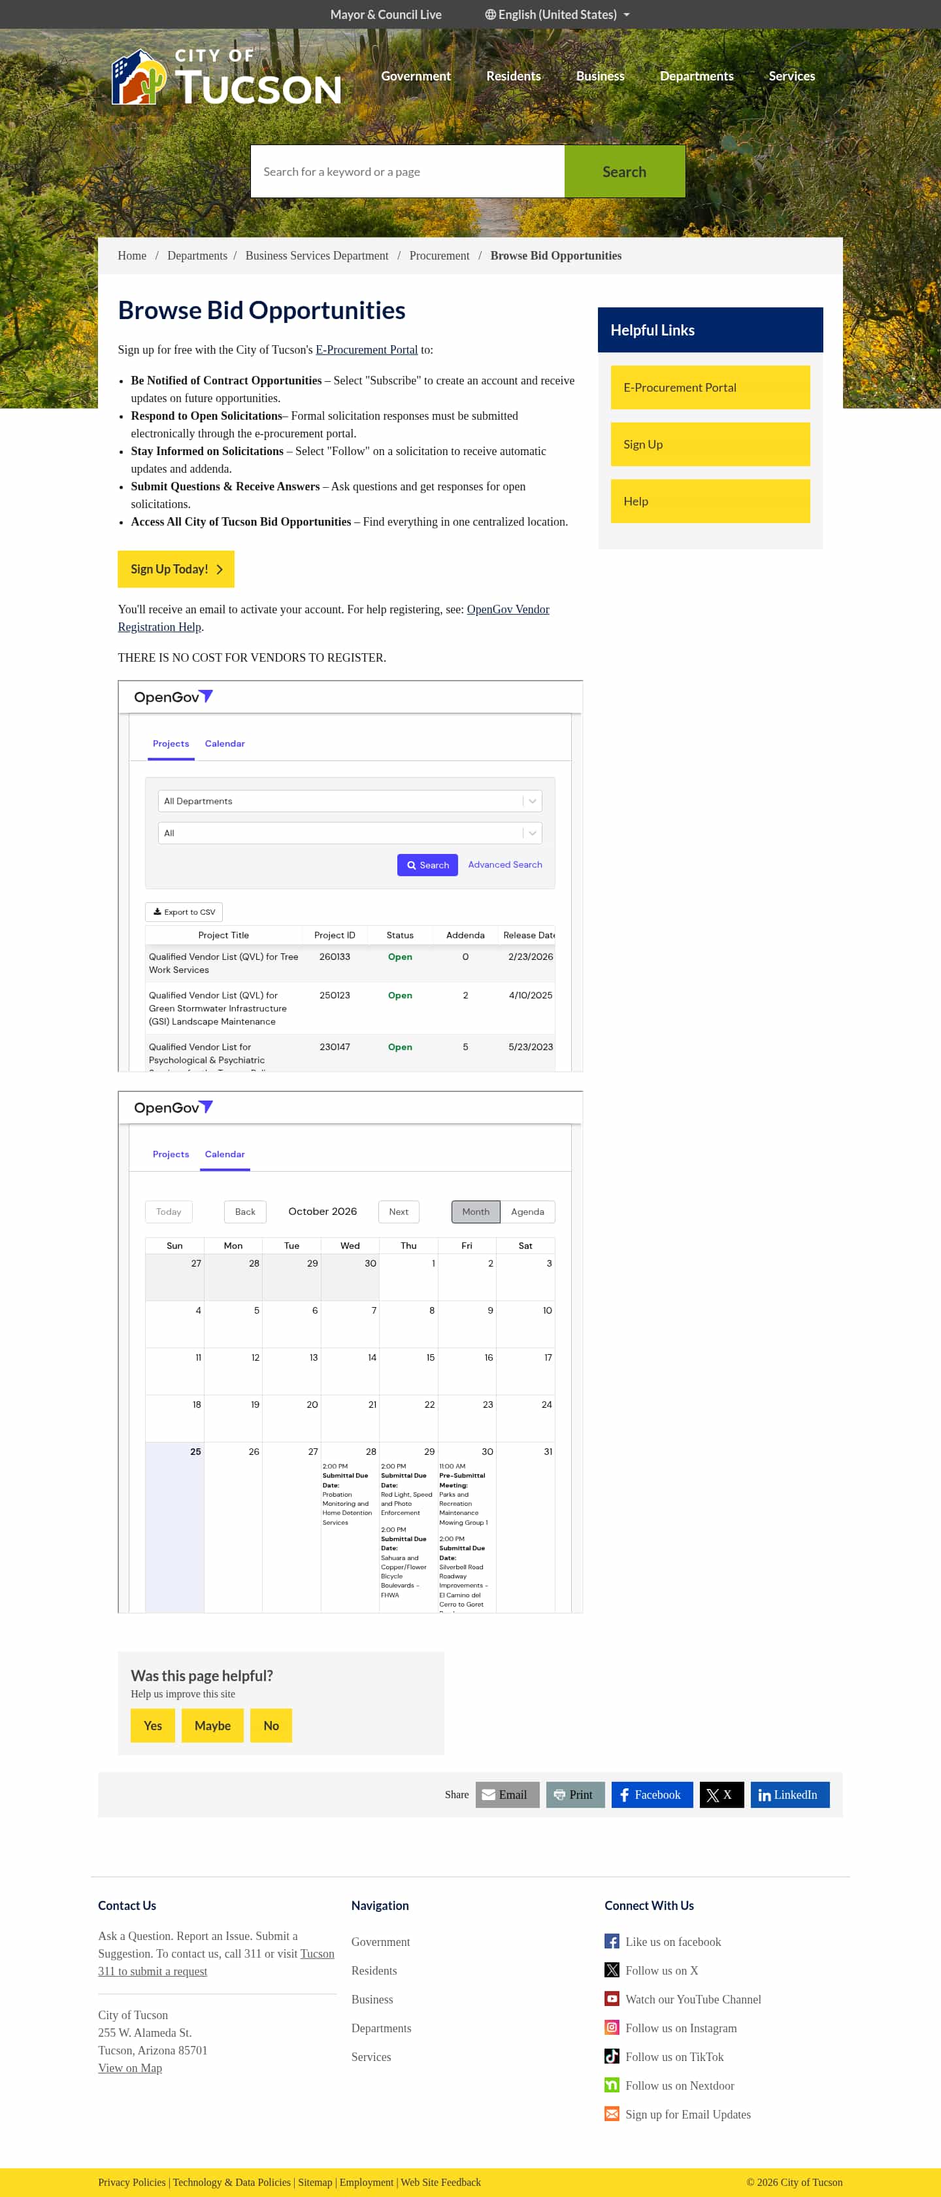Click the keyword search input field
Viewport: 941px width, 2197px height.
[x=407, y=171]
